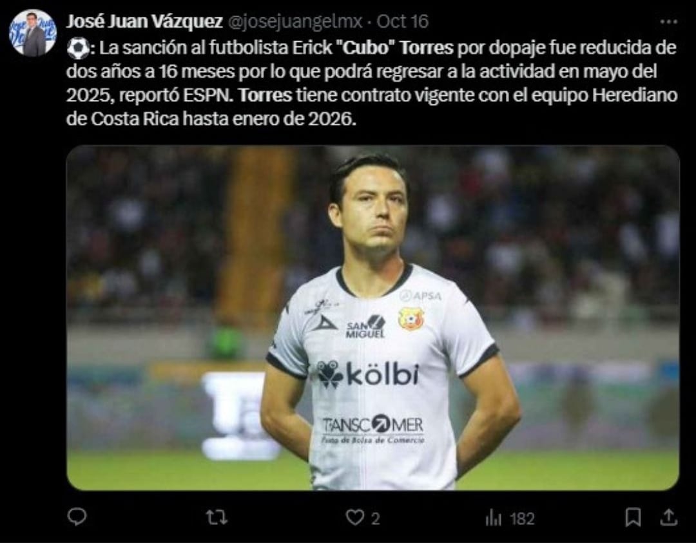Click the Herediano crest on the jersey photo
The height and width of the screenshot is (543, 696).
coord(411,319)
